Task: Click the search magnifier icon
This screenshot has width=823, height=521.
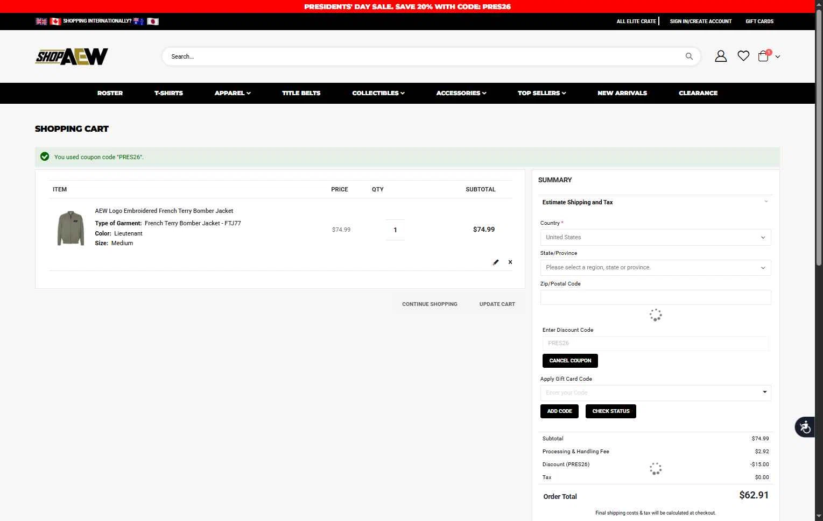Action: tap(689, 56)
